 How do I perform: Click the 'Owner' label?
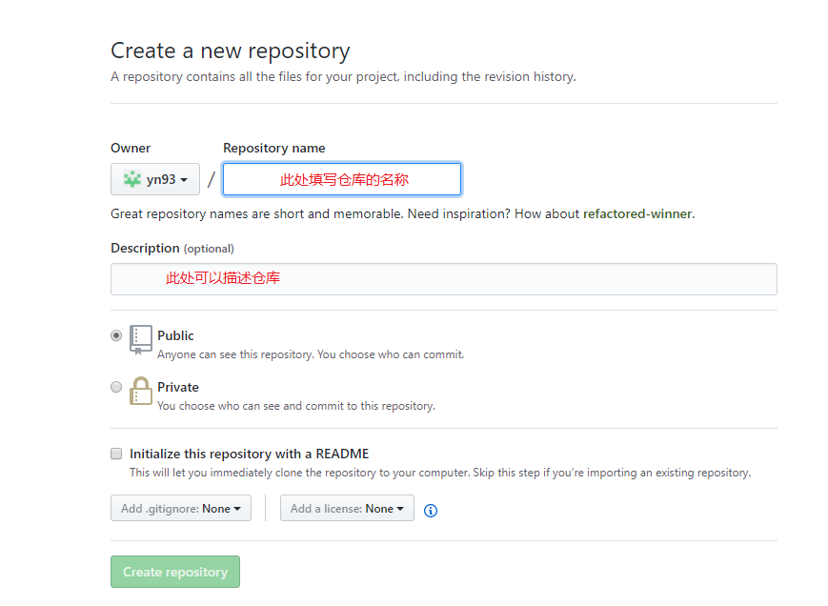point(131,148)
